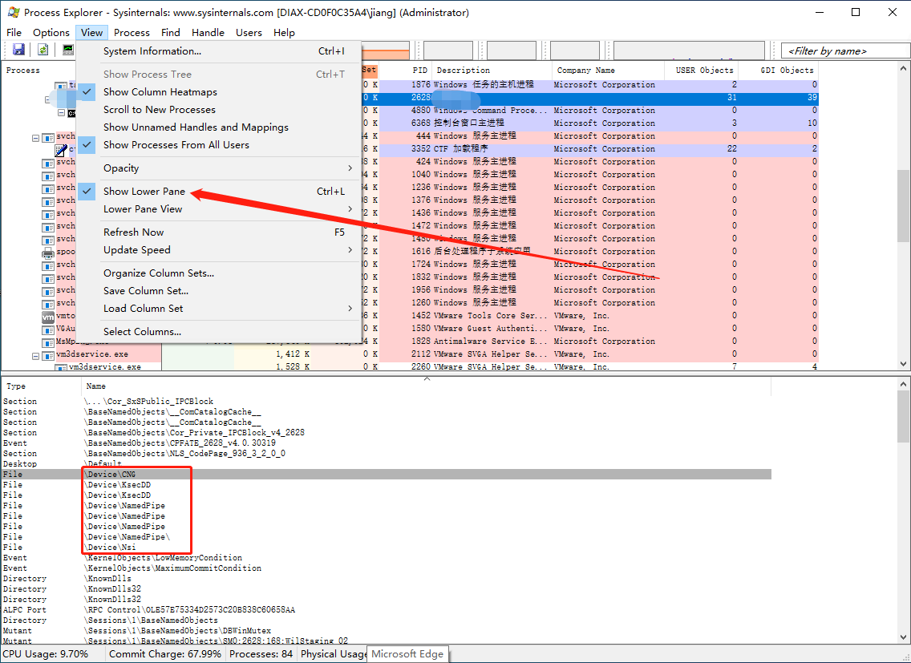The height and width of the screenshot is (663, 911).
Task: Click the Save toolbar icon
Action: [18, 49]
